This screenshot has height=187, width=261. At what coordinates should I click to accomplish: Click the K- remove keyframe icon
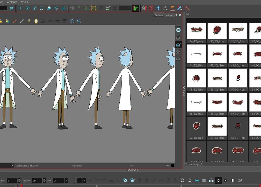190,180
